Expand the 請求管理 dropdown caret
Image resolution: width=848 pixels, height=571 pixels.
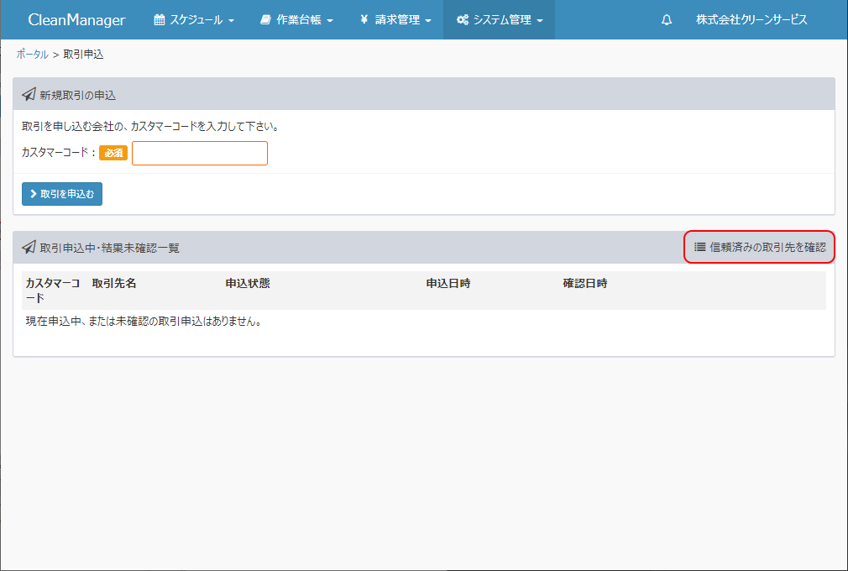point(428,21)
